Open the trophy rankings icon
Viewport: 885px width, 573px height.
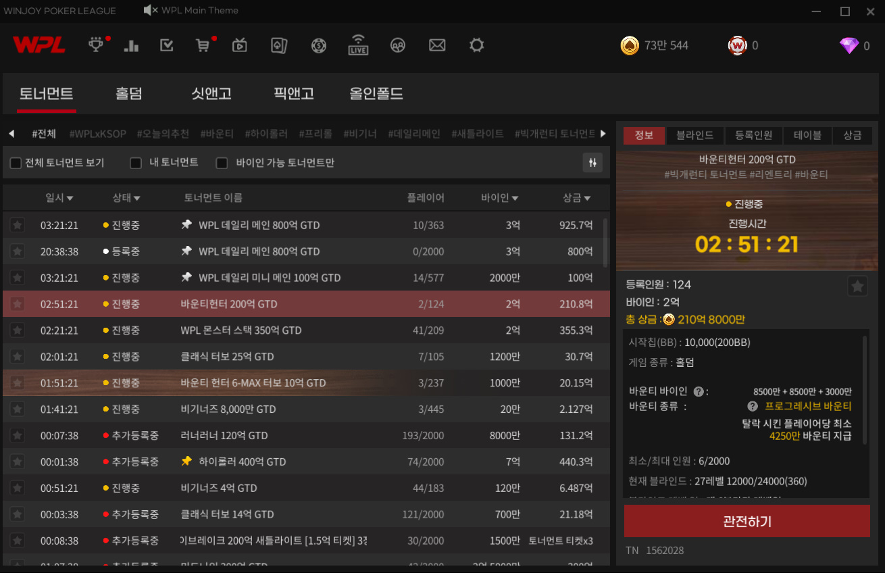pos(97,45)
